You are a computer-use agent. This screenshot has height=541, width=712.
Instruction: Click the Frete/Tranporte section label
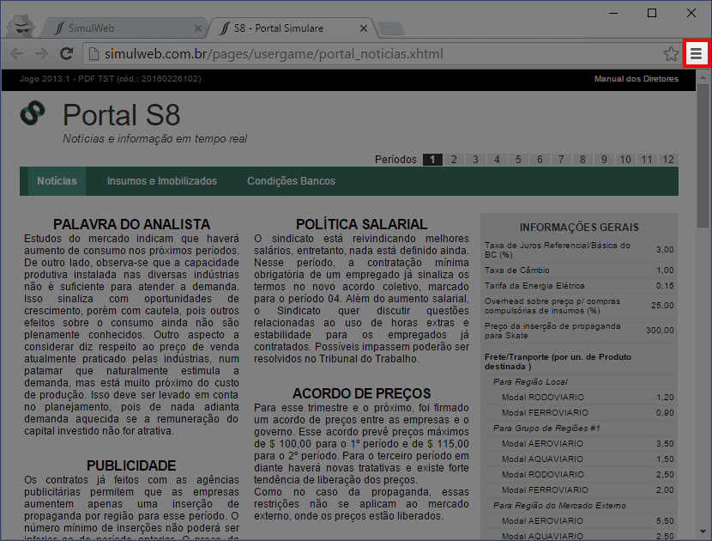point(558,362)
